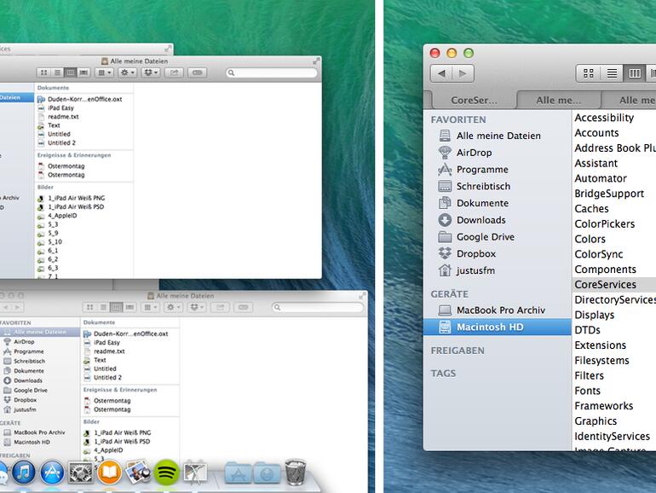
Task: Switch the inactive Finder window to icon view
Action: coord(89,307)
